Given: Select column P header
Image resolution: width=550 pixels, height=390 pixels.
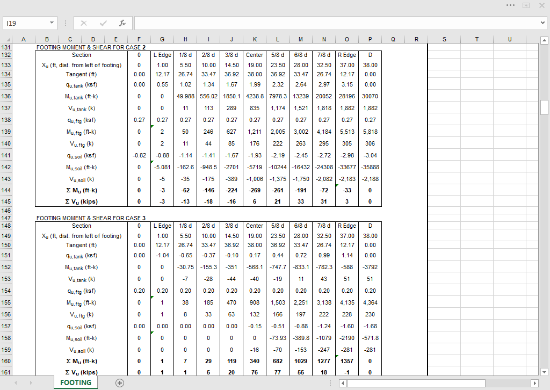Looking at the screenshot, I should coord(370,39).
